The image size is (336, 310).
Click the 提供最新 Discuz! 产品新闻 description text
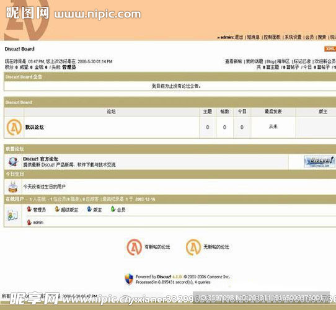pos(69,165)
